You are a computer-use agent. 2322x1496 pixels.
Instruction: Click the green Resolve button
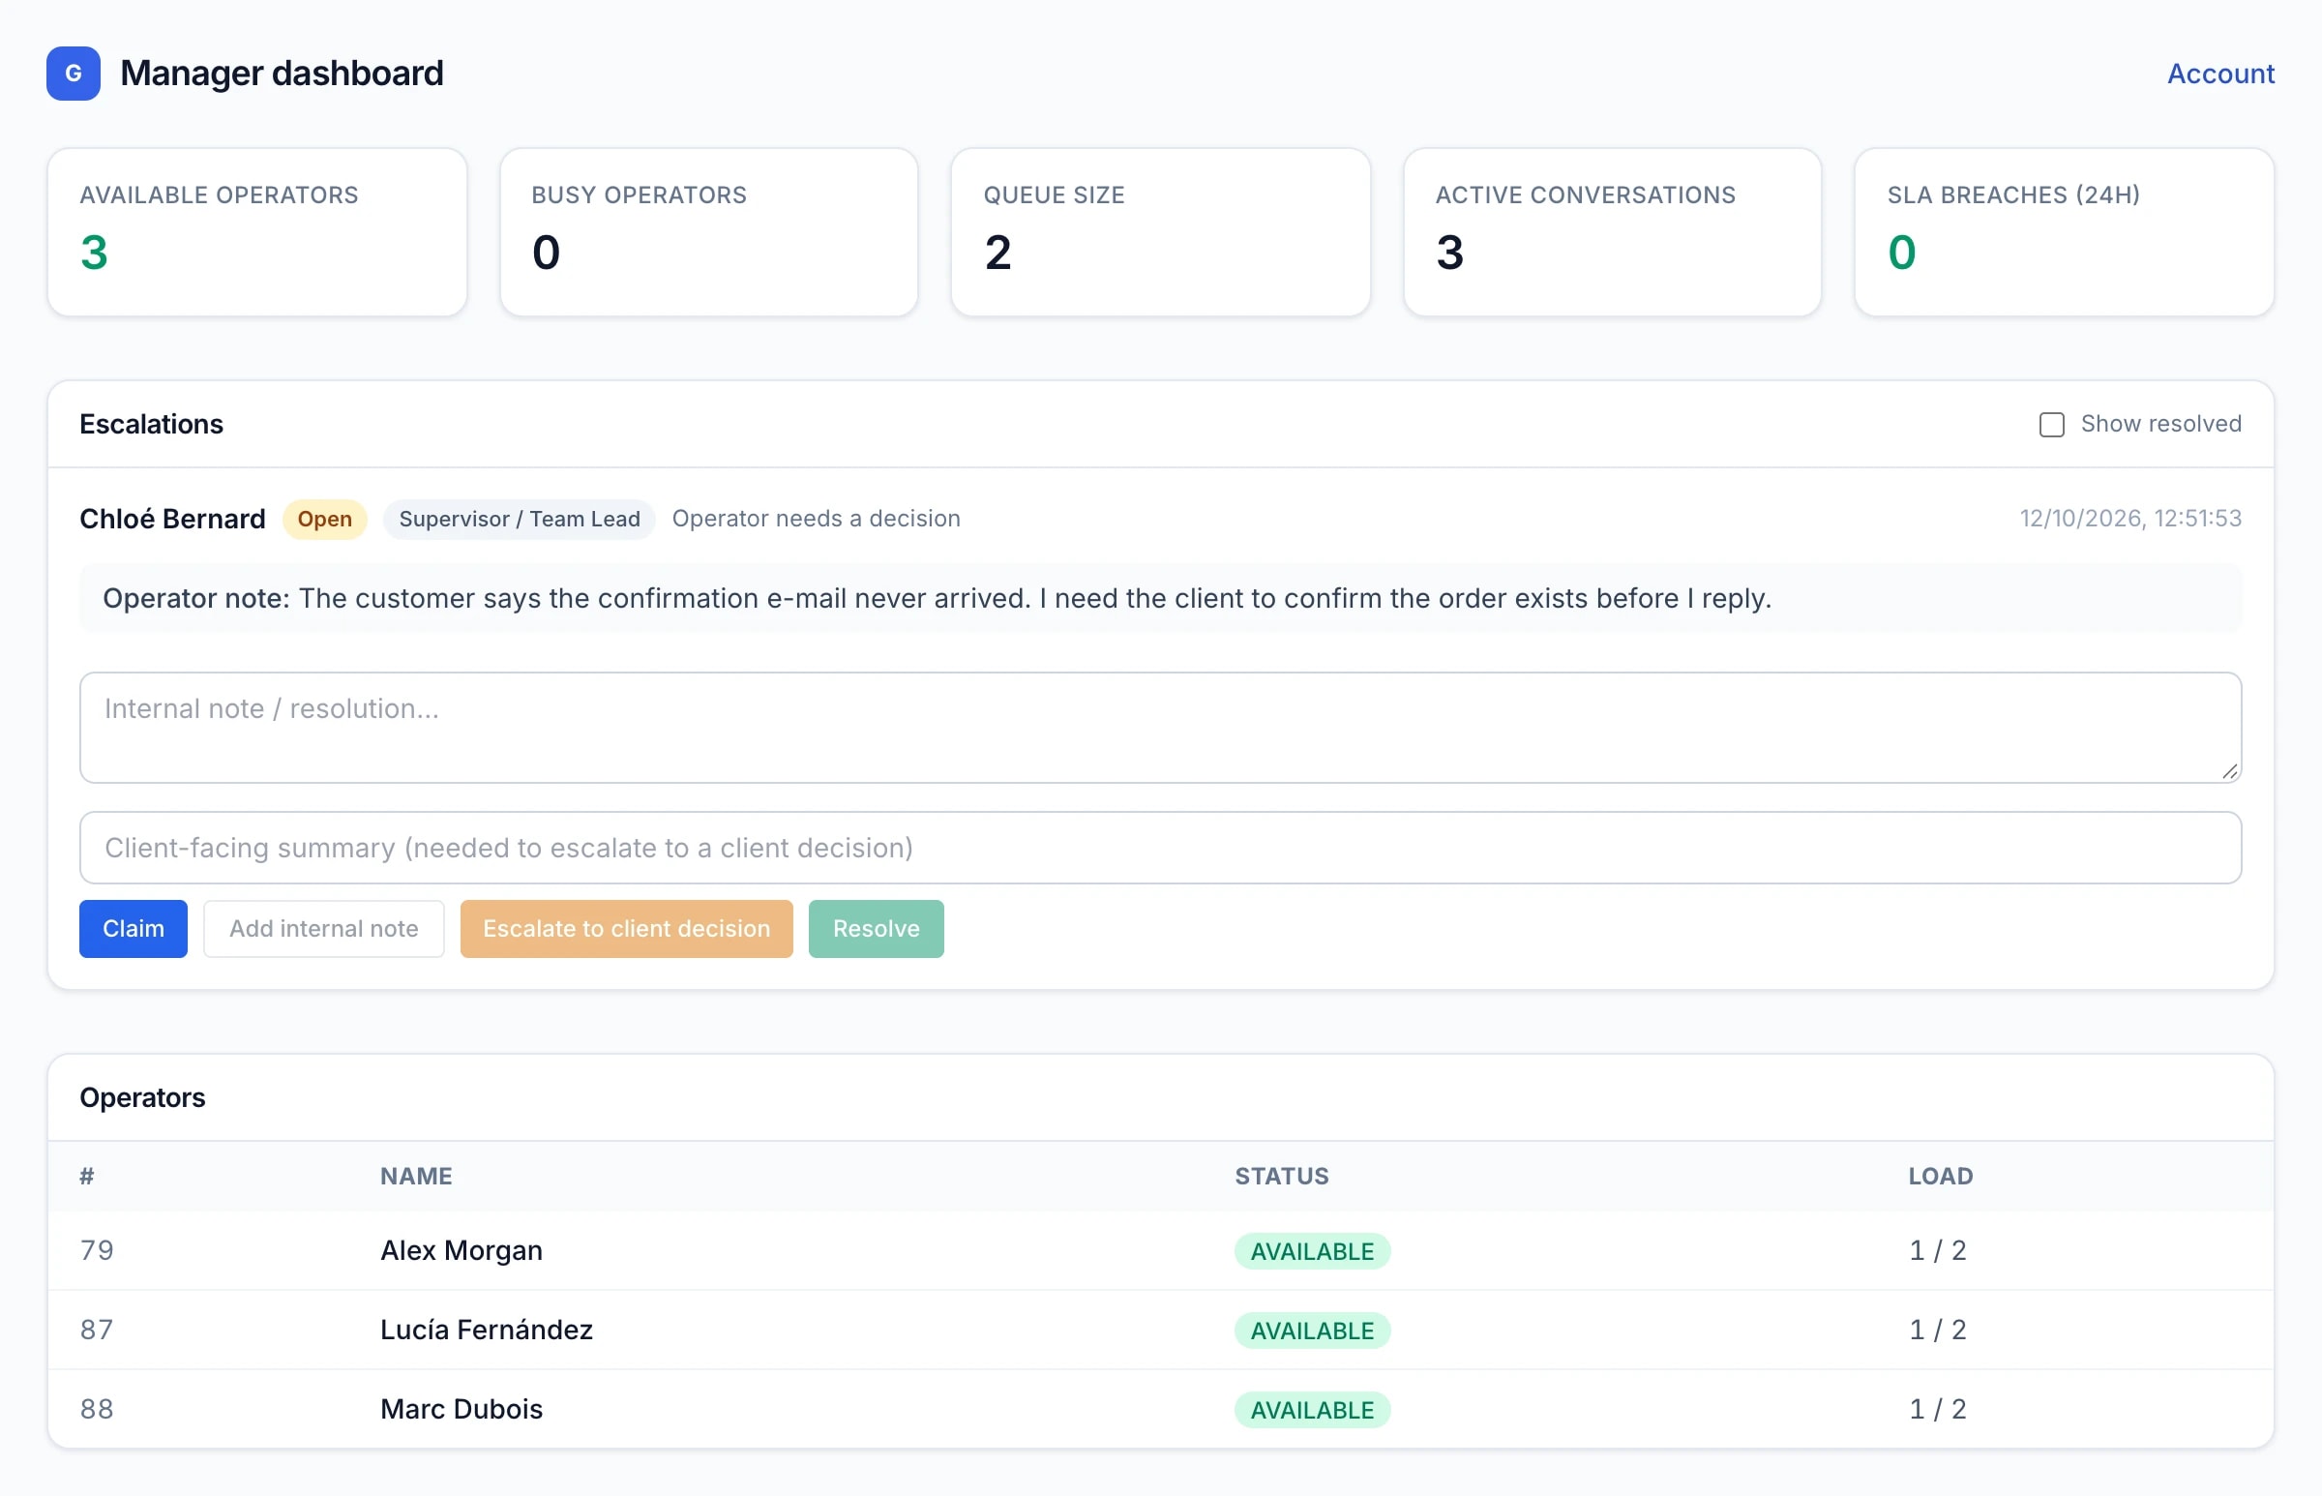(x=876, y=929)
